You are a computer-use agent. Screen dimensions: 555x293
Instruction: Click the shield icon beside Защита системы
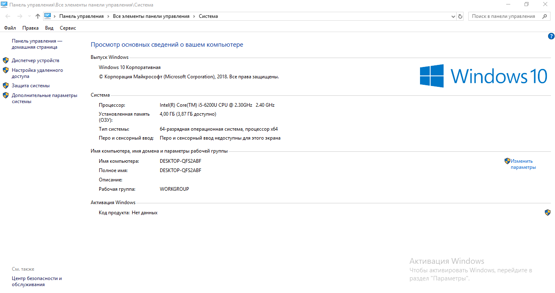[6, 86]
